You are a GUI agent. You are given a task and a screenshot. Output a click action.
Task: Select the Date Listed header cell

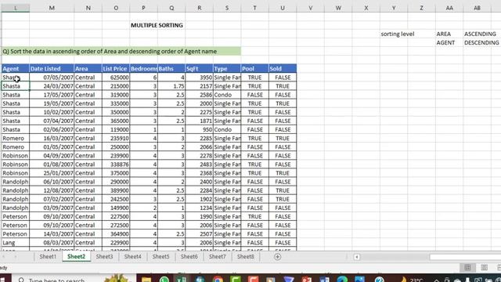point(52,68)
